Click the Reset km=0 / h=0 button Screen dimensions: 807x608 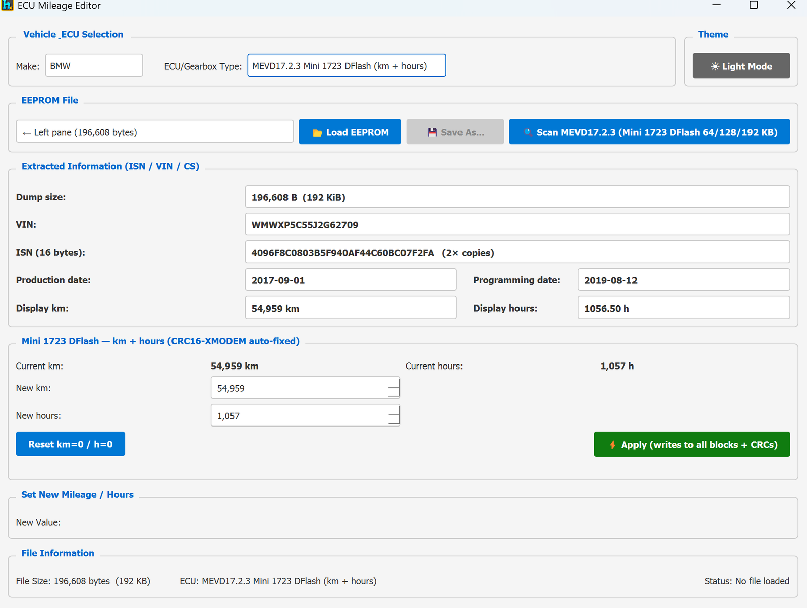70,444
